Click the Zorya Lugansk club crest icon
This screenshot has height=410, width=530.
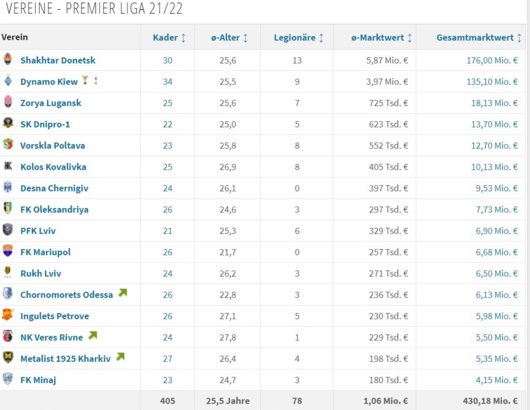[8, 102]
